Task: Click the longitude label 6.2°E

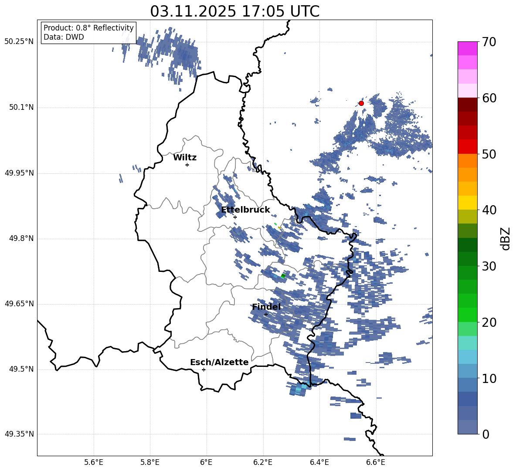Action: [x=263, y=462]
